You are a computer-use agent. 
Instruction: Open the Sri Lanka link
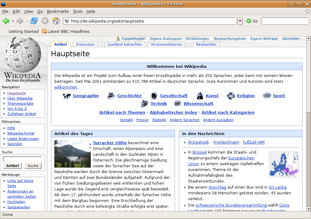(278, 187)
